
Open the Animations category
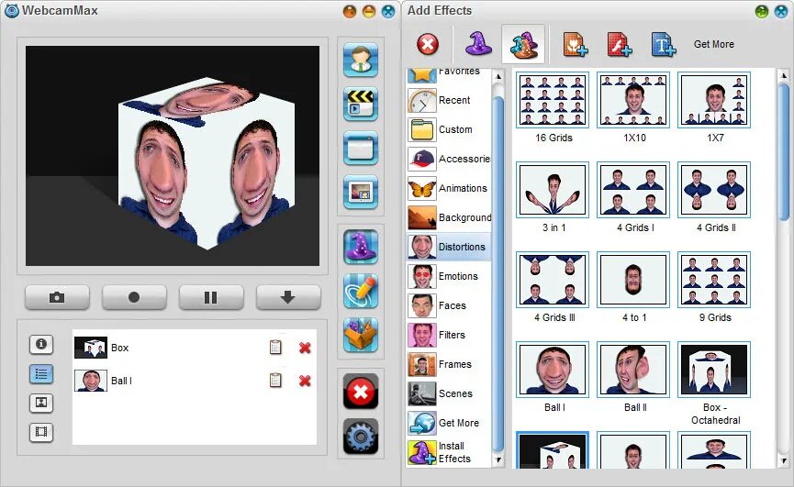point(448,188)
